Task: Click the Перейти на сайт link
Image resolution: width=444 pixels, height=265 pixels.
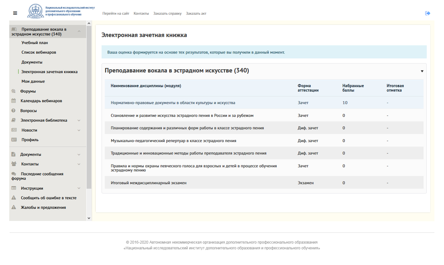Action: tap(116, 13)
